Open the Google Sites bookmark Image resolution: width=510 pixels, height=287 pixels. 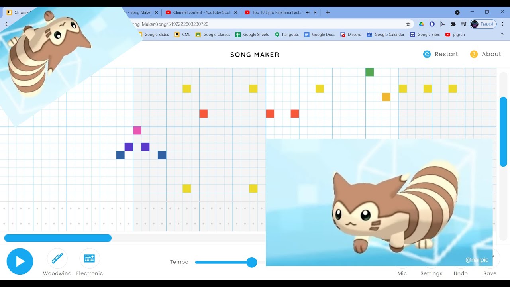tap(425, 35)
